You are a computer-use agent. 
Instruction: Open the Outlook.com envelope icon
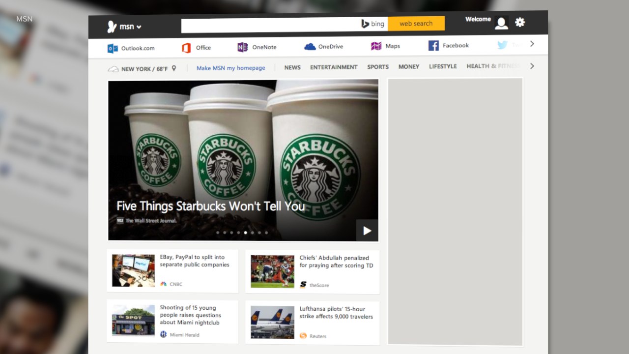tap(113, 48)
